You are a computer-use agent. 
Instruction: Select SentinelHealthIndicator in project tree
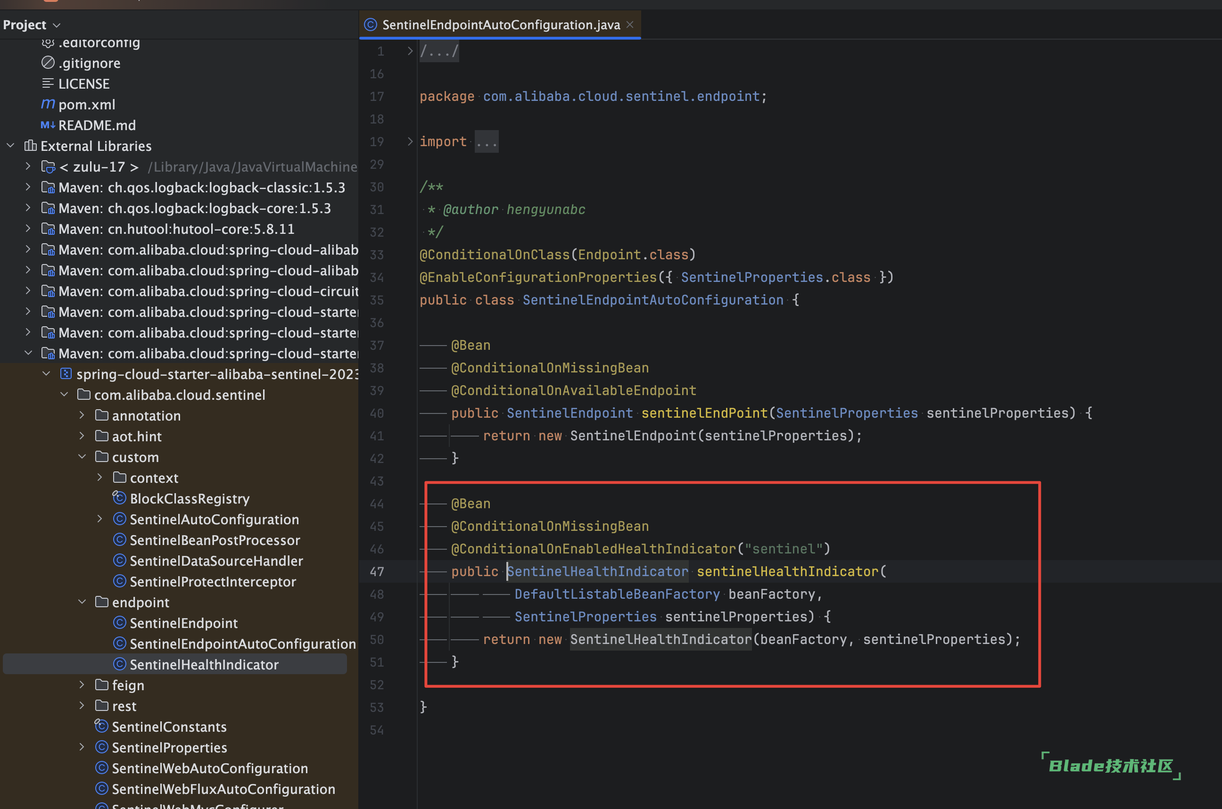pos(204,665)
